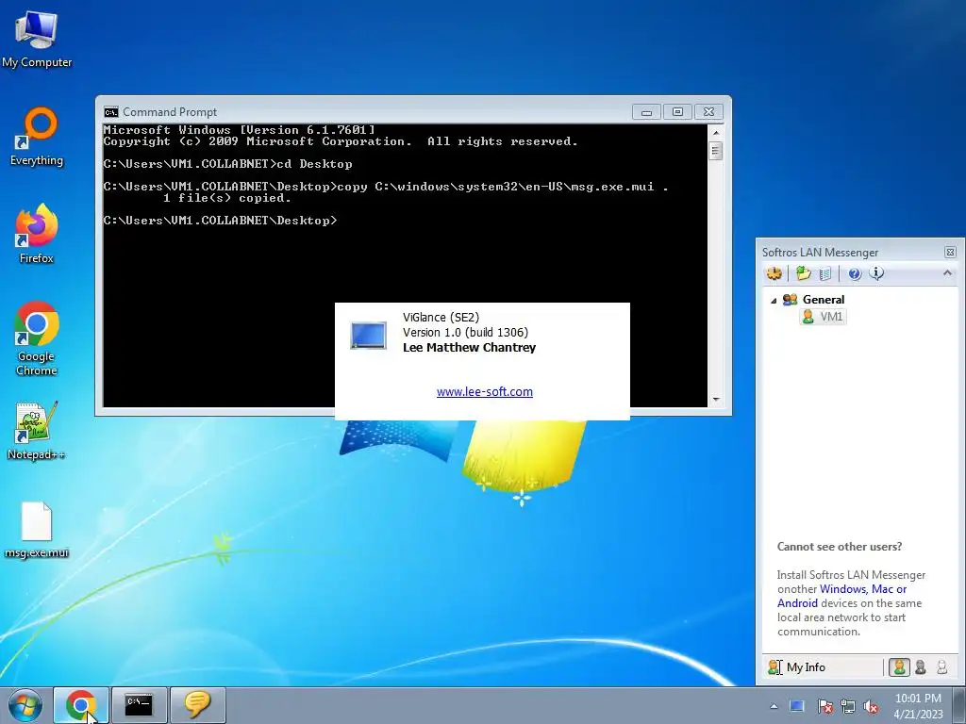This screenshot has width=966, height=724.
Task: Select the Google Chrome desktop shortcut
Action: point(37,338)
